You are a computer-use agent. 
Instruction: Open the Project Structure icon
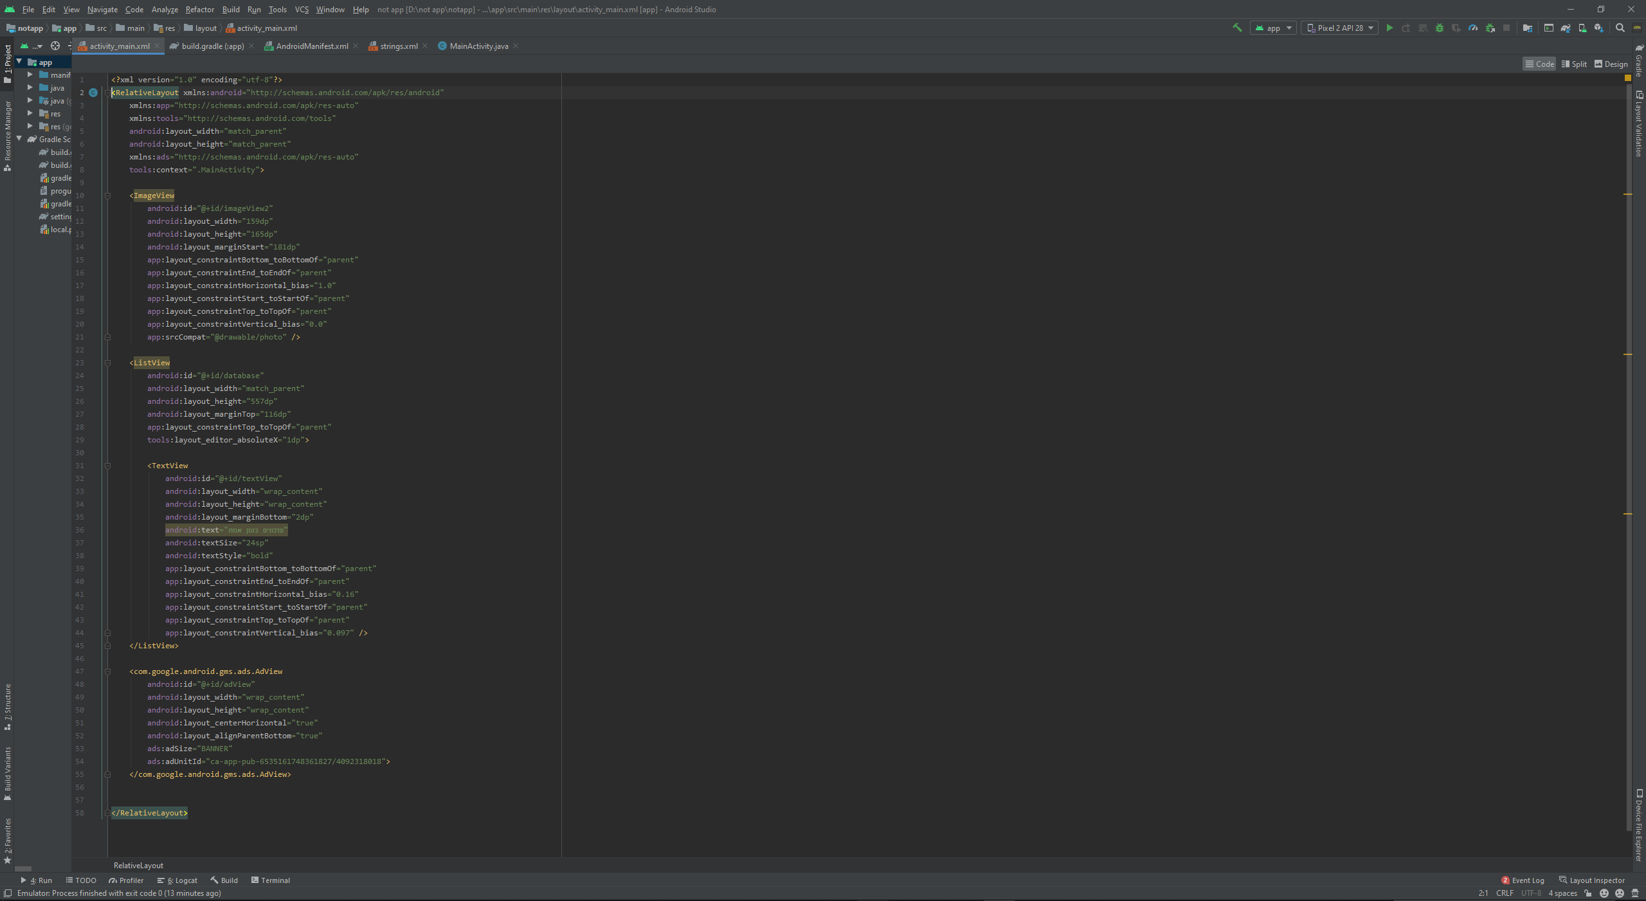tap(1527, 28)
